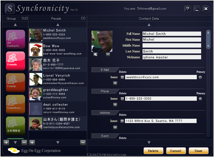Set home e-mail as primary
Image resolution: width=214 pixels, height=157 pixels.
pos(200,77)
